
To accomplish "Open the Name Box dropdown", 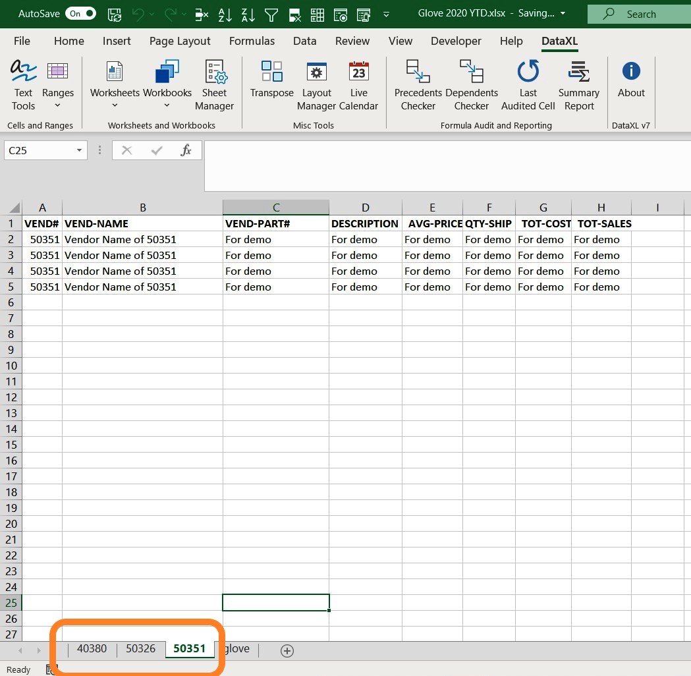I will point(78,150).
